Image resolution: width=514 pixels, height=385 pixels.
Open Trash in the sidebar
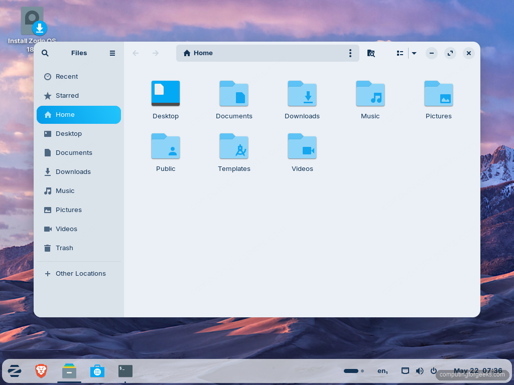pyautogui.click(x=79, y=248)
